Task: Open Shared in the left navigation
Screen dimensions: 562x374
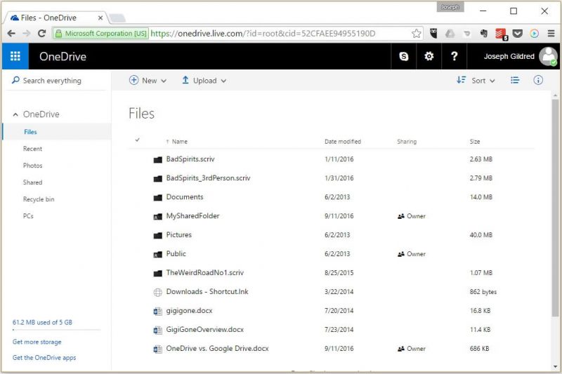Action: (32, 182)
